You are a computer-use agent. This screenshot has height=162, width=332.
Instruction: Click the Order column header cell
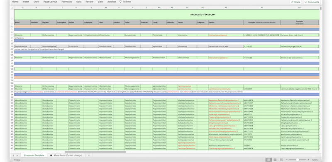click(x=132, y=22)
